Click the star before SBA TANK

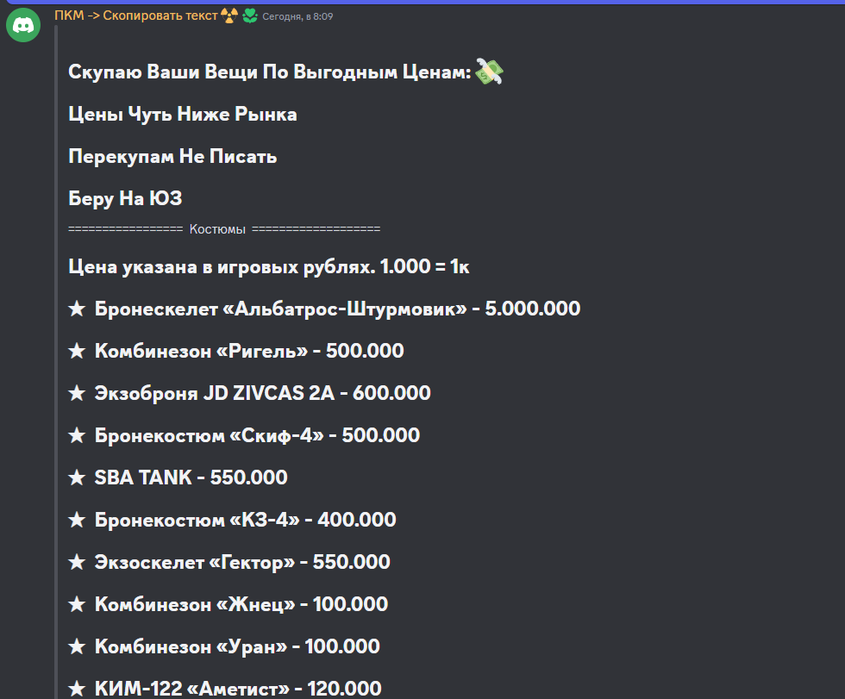point(77,477)
